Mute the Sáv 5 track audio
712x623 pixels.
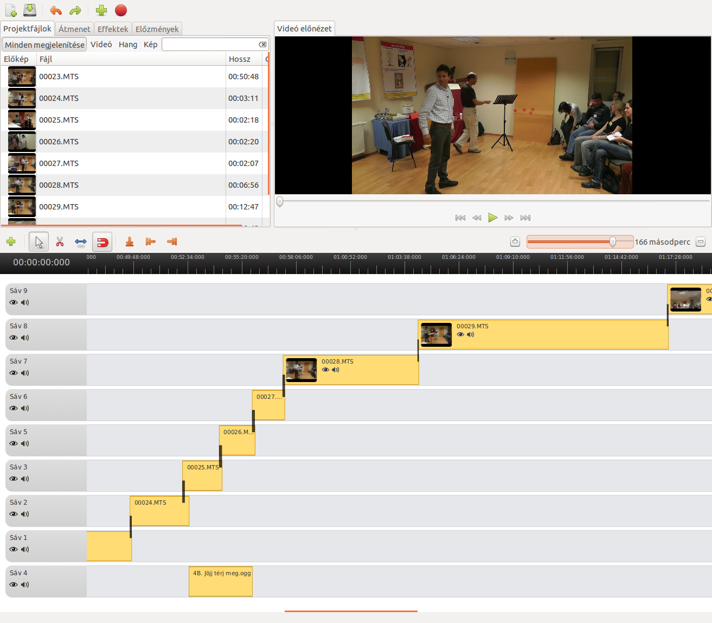pos(25,443)
